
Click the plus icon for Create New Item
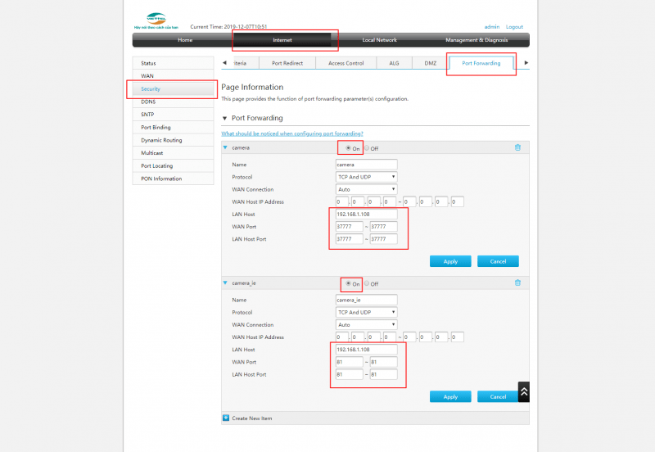pos(226,418)
